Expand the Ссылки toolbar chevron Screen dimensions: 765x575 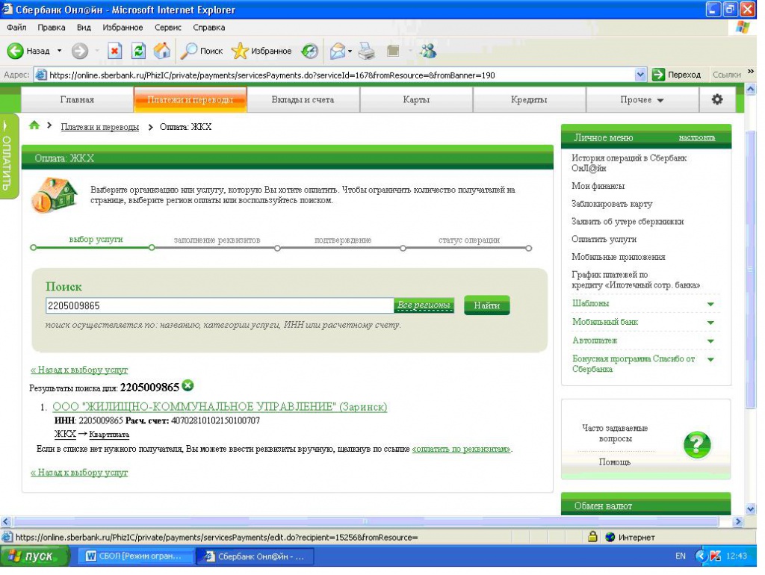(750, 72)
